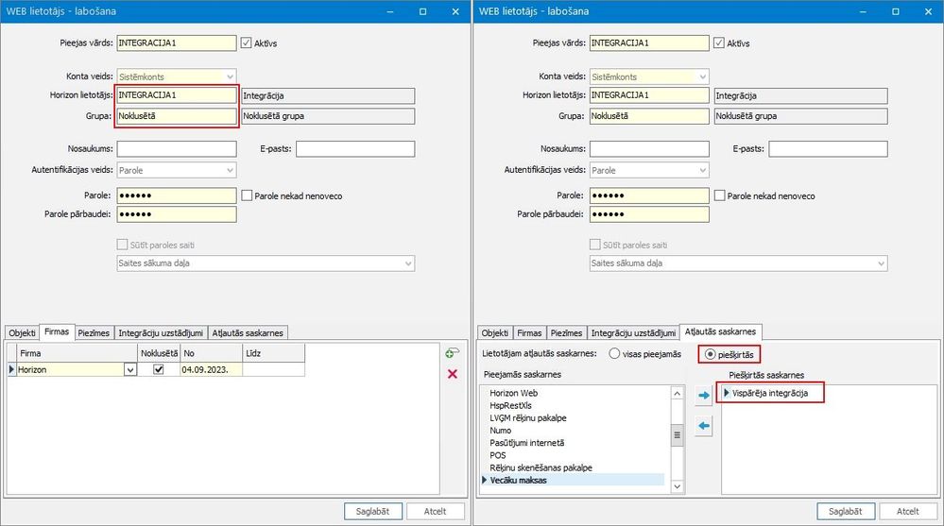The image size is (944, 526).
Task: Click Atcelt in left window
Action: click(x=435, y=511)
